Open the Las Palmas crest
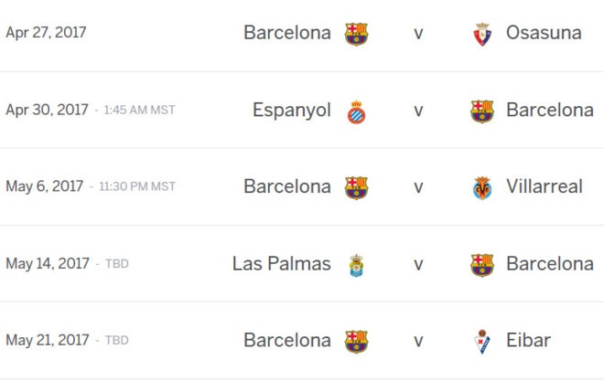This screenshot has height=381, width=604. pyautogui.click(x=356, y=265)
